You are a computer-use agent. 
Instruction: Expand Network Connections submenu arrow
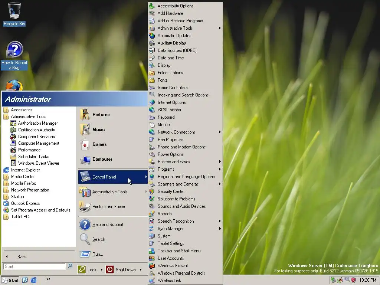pos(220,132)
